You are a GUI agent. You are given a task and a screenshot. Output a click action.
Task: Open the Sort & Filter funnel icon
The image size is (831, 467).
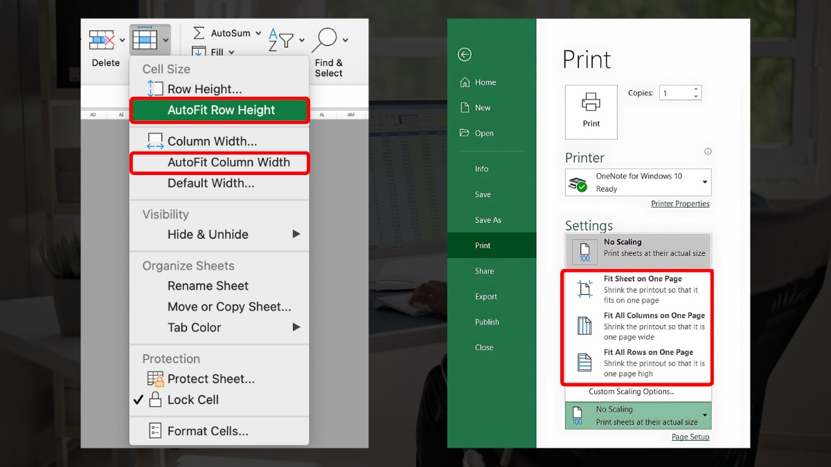282,39
